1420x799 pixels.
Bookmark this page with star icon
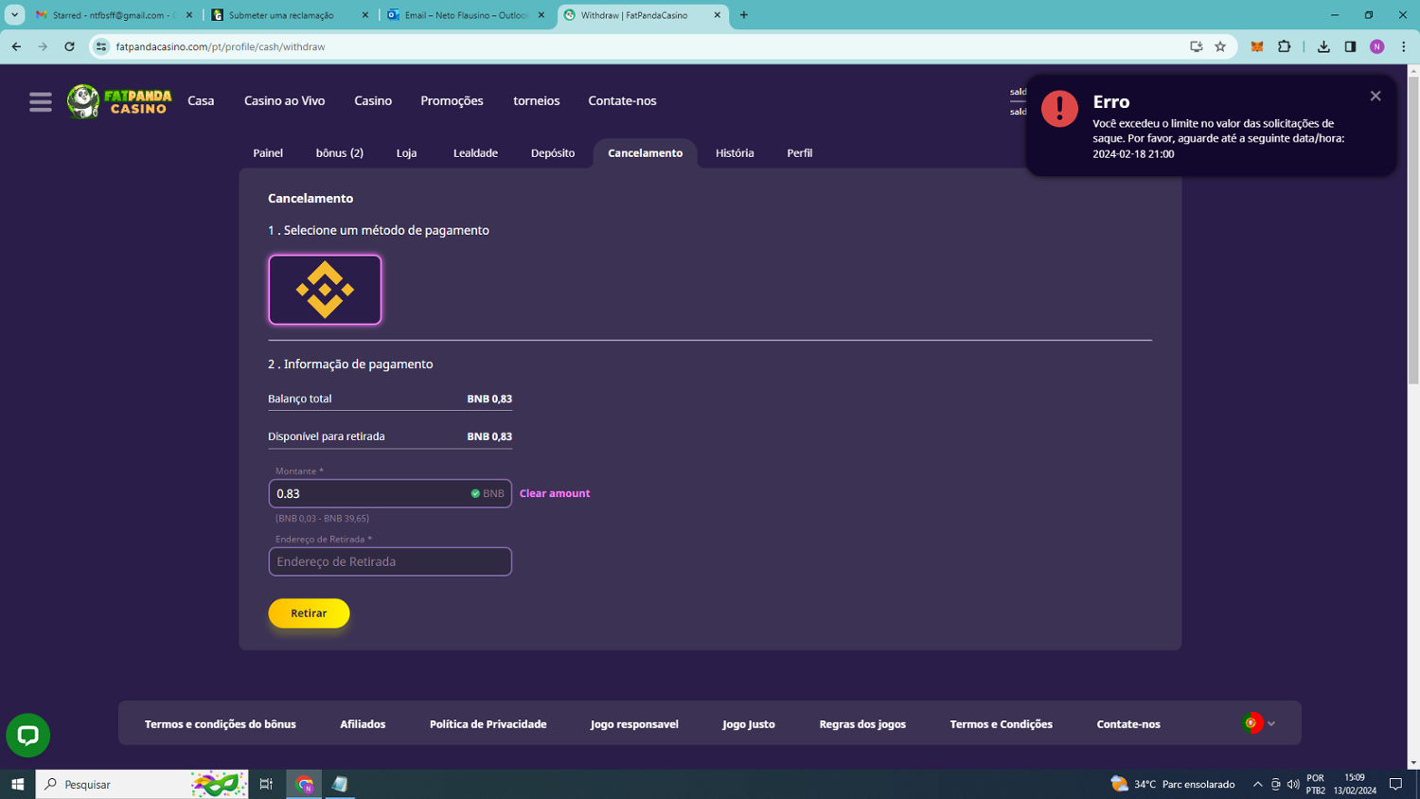click(x=1220, y=46)
